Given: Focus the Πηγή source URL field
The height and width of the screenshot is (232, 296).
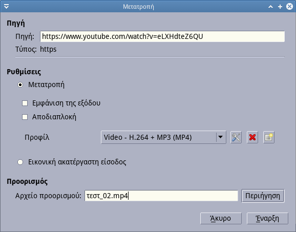Looking at the screenshot, I should (162, 36).
